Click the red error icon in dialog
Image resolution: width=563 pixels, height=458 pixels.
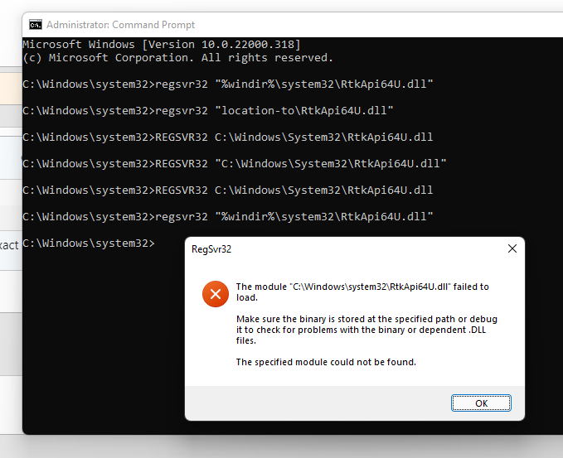click(x=216, y=294)
